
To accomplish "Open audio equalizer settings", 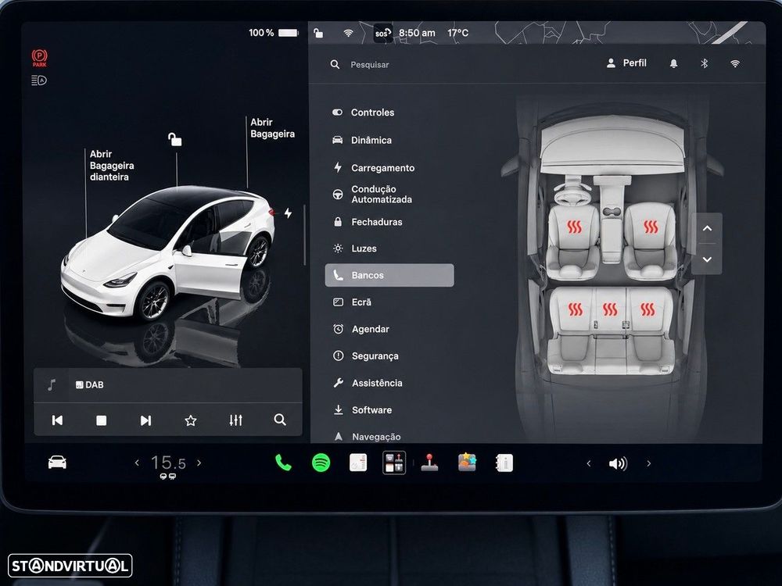I will 236,420.
